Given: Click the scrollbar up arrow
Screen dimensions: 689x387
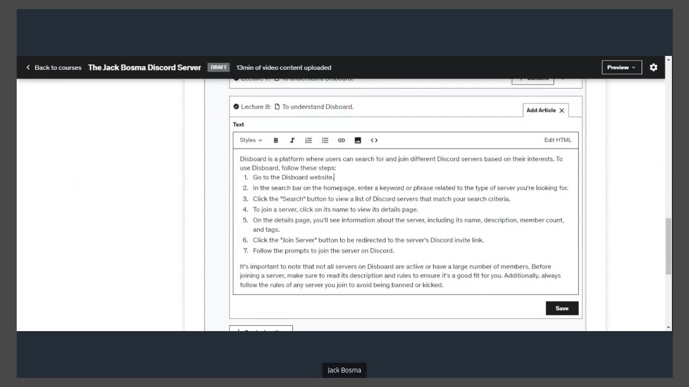Looking at the screenshot, I should [x=669, y=60].
